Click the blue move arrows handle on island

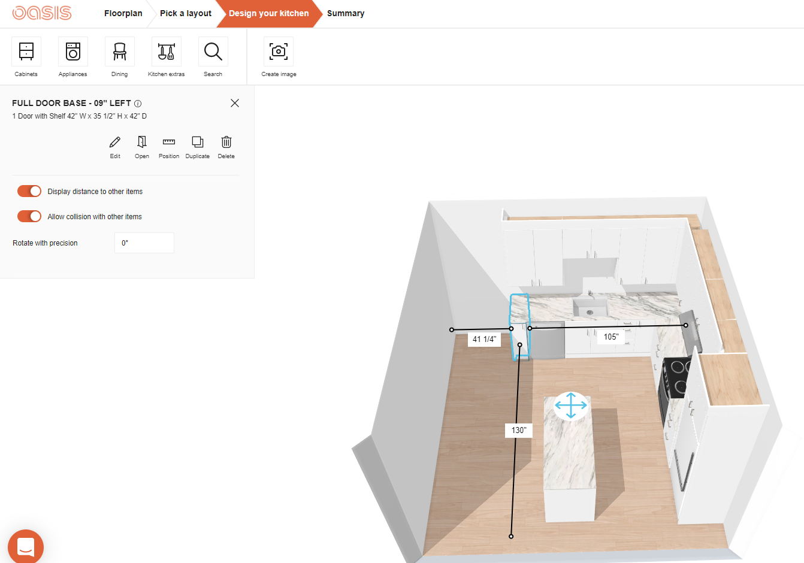pyautogui.click(x=571, y=405)
